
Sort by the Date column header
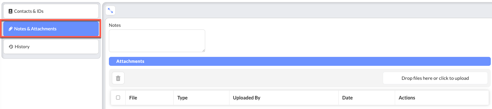coord(347,98)
